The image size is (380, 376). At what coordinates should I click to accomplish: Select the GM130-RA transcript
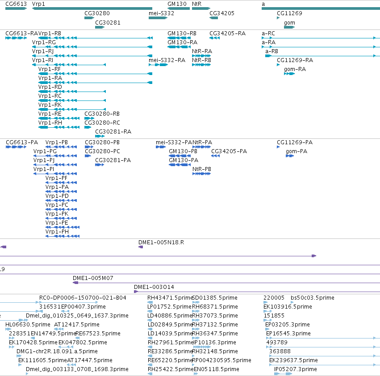[179, 47]
